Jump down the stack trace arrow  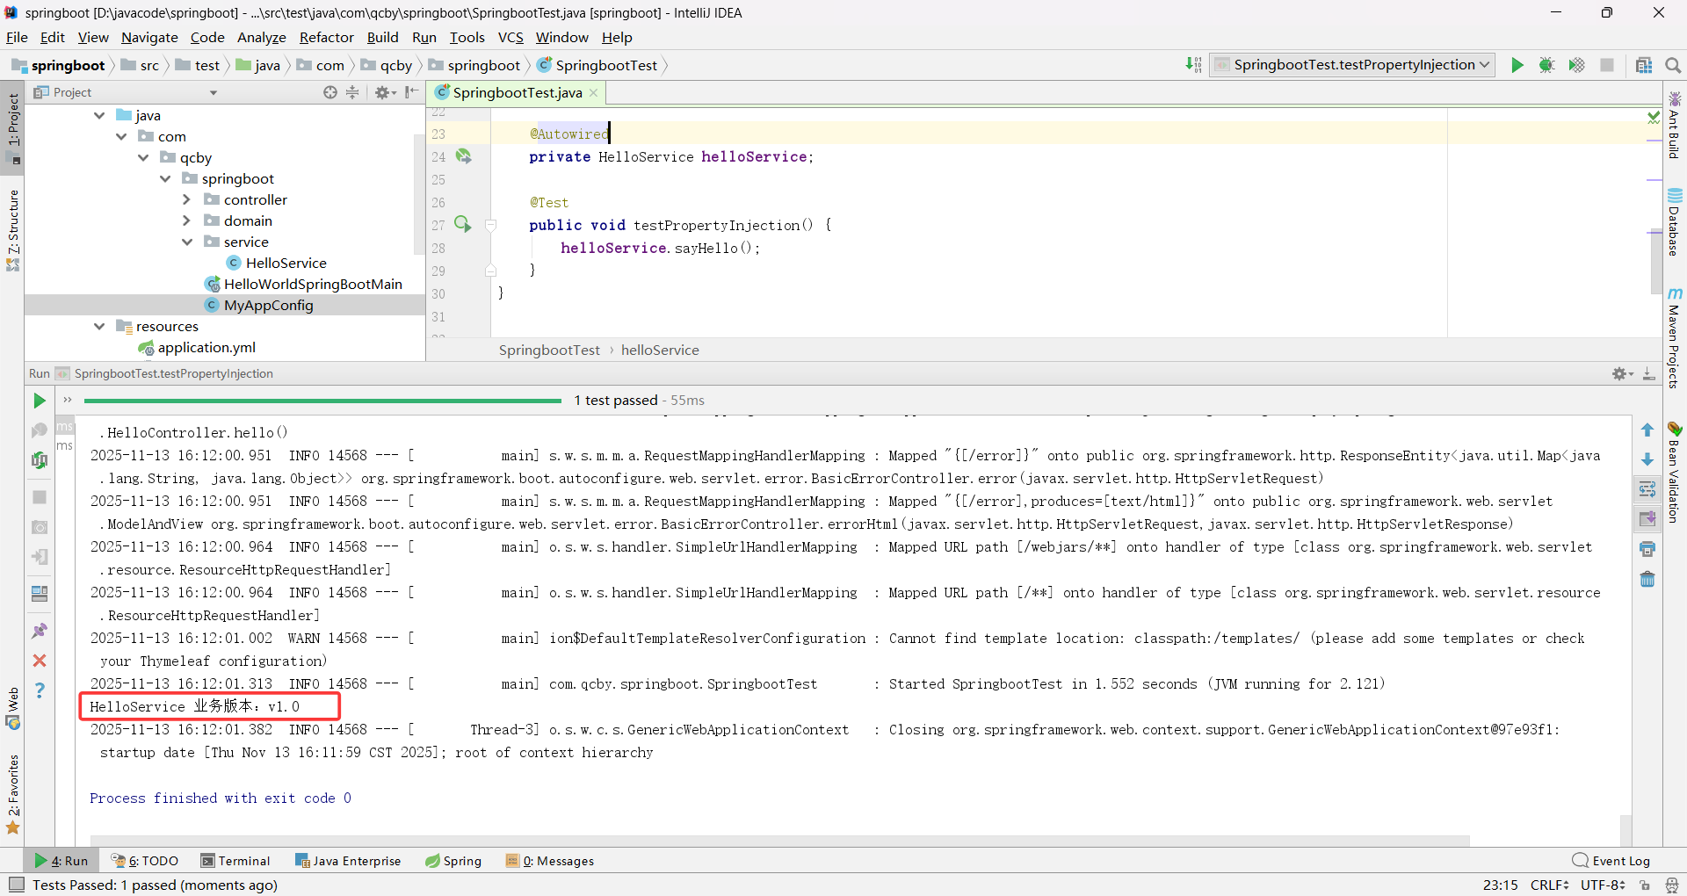coord(1647,459)
